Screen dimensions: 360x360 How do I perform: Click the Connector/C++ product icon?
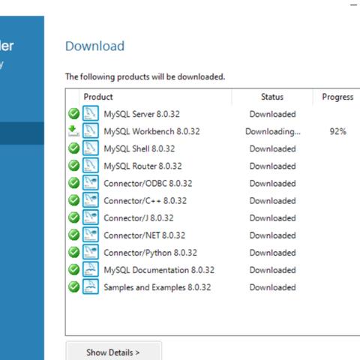(91, 200)
